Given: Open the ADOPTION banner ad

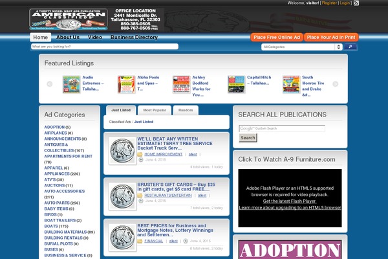Looking at the screenshot, I should tap(290, 249).
